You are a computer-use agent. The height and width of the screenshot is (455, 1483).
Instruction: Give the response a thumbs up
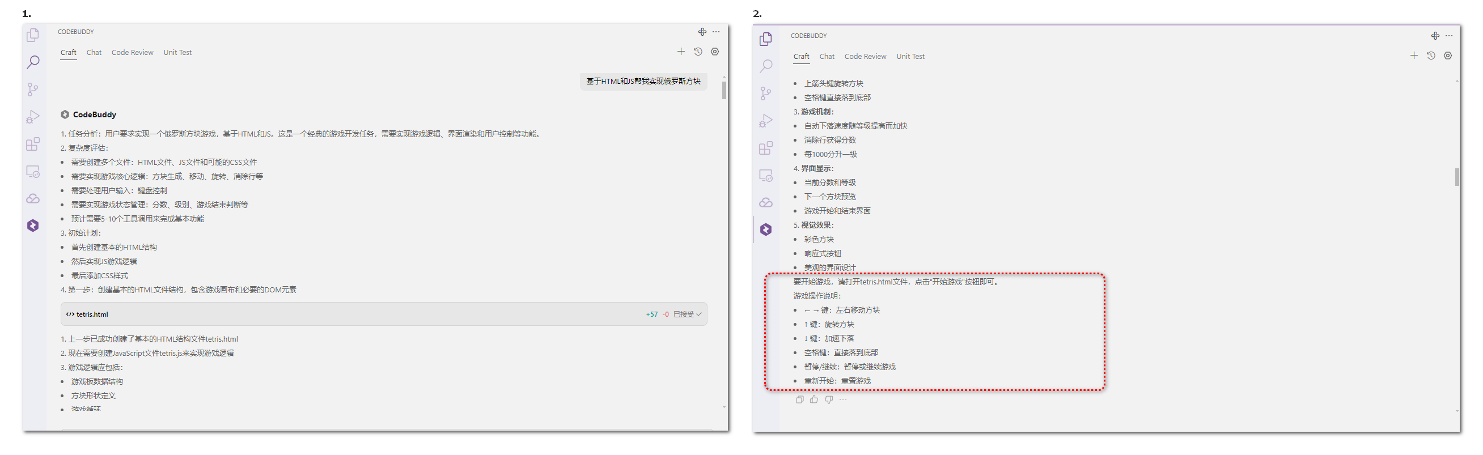coord(814,399)
